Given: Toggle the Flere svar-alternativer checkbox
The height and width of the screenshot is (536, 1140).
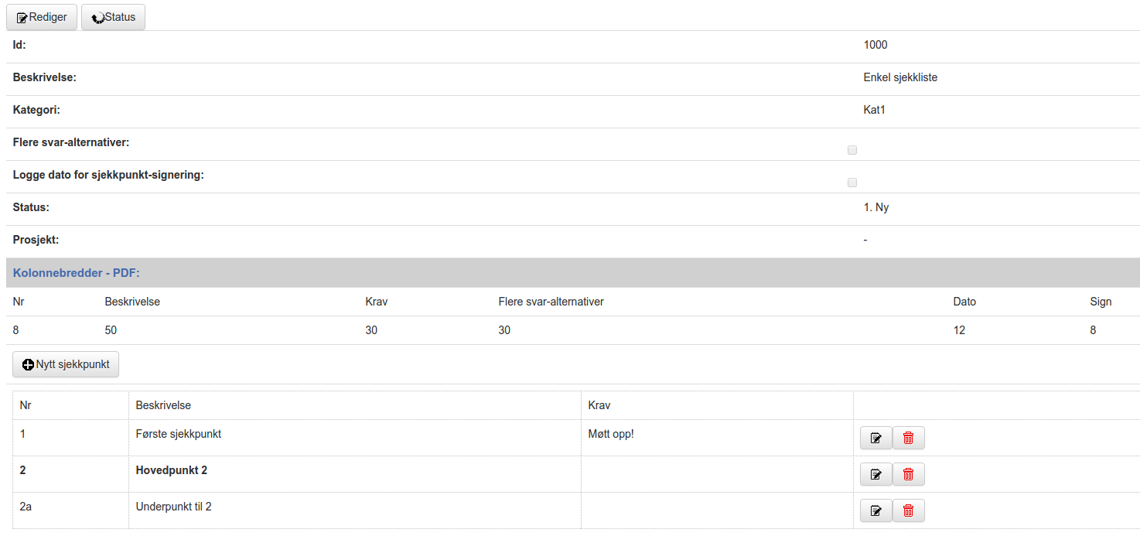Looking at the screenshot, I should (852, 150).
